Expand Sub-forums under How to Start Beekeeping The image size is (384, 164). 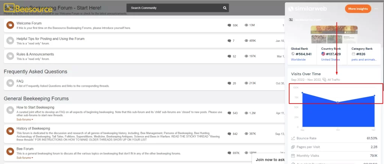pos(25,120)
